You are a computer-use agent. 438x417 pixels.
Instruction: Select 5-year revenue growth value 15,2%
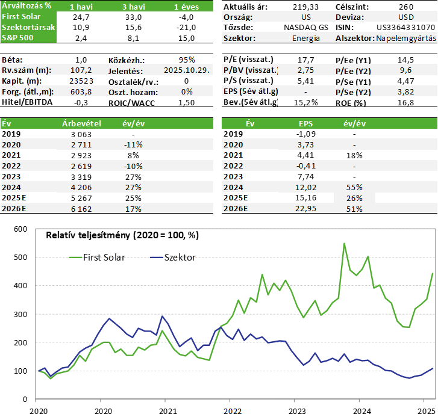pos(305,103)
